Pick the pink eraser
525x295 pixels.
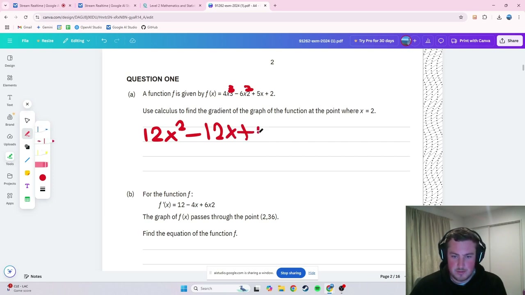tap(41, 165)
